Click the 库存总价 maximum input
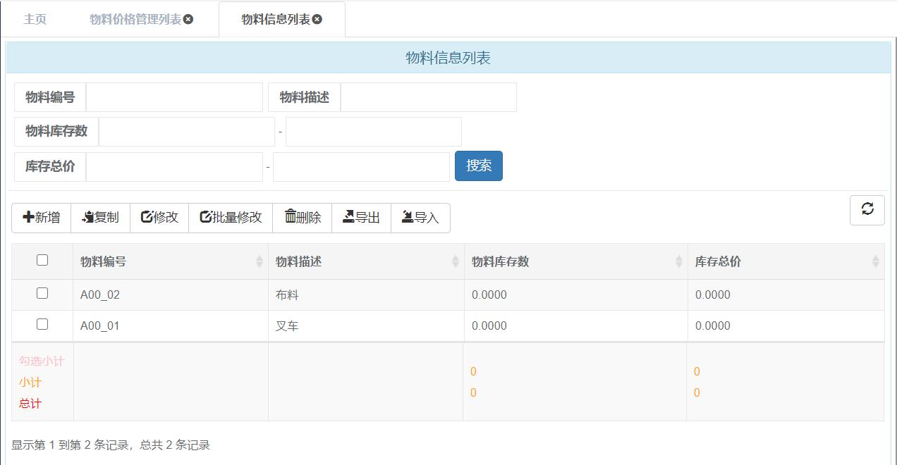This screenshot has width=897, height=465. tap(361, 167)
